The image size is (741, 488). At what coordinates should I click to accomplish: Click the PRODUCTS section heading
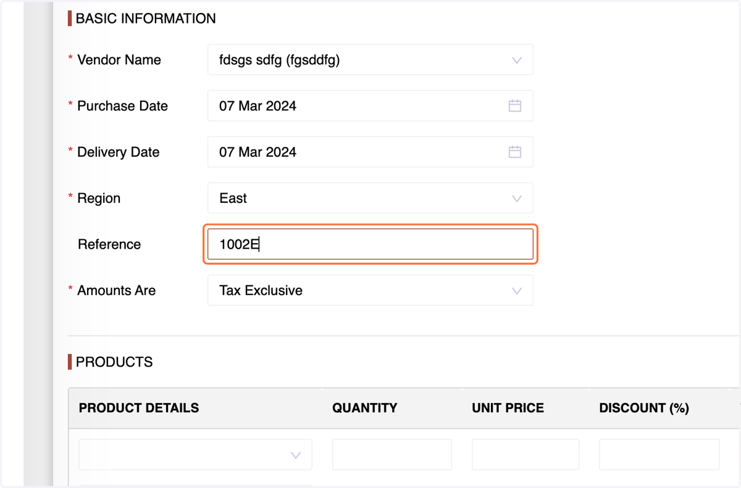[x=114, y=362]
